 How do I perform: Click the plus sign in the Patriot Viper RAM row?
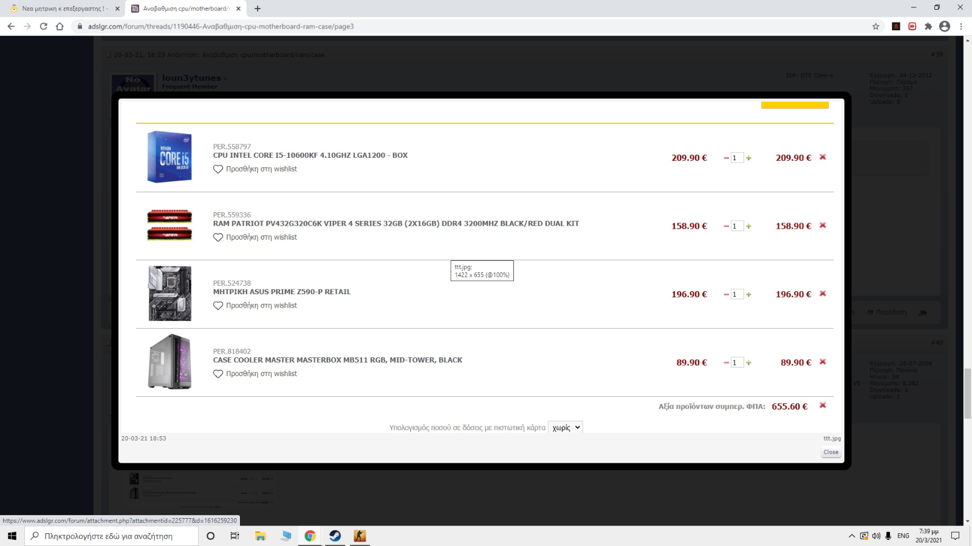click(748, 226)
